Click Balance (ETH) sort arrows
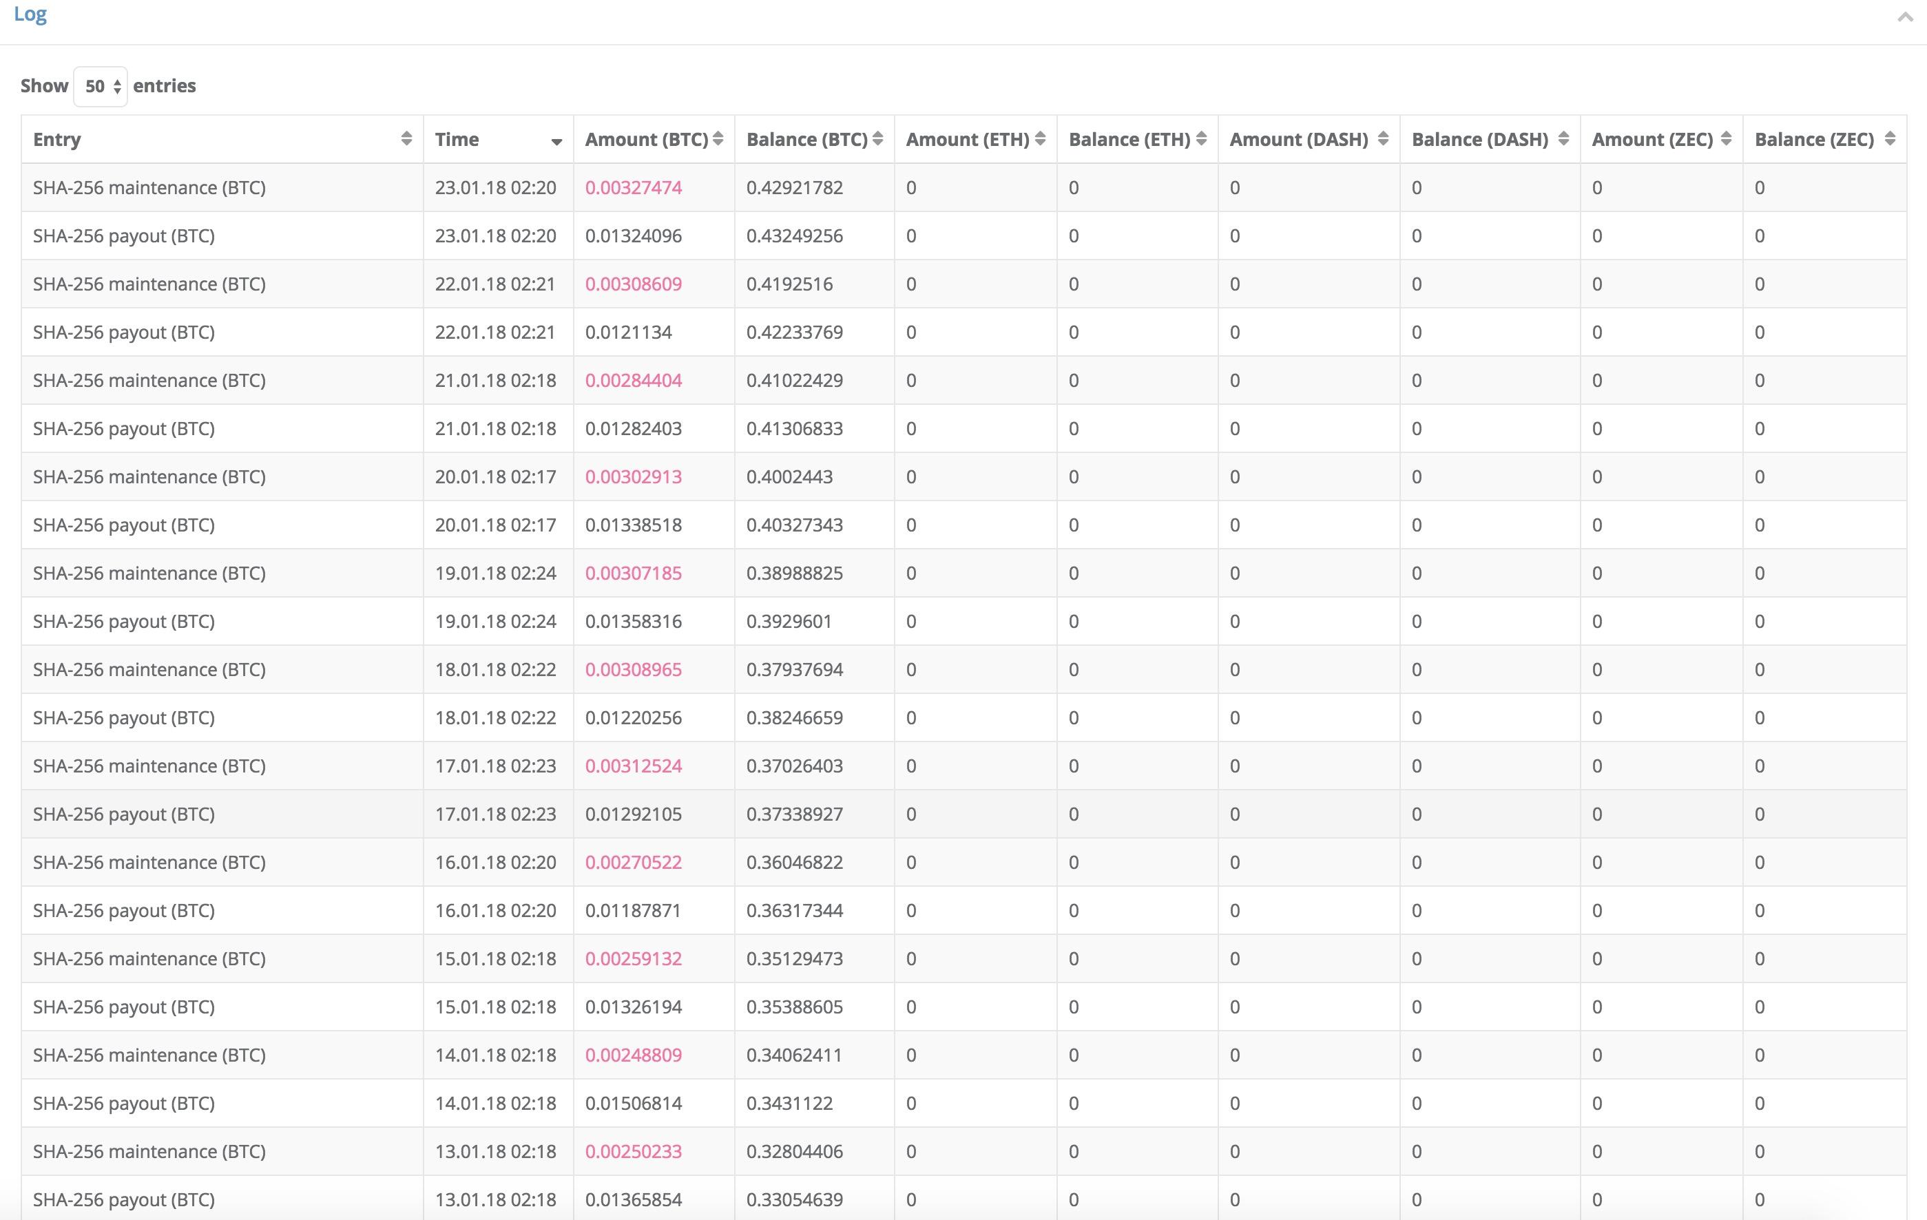 pos(1201,139)
